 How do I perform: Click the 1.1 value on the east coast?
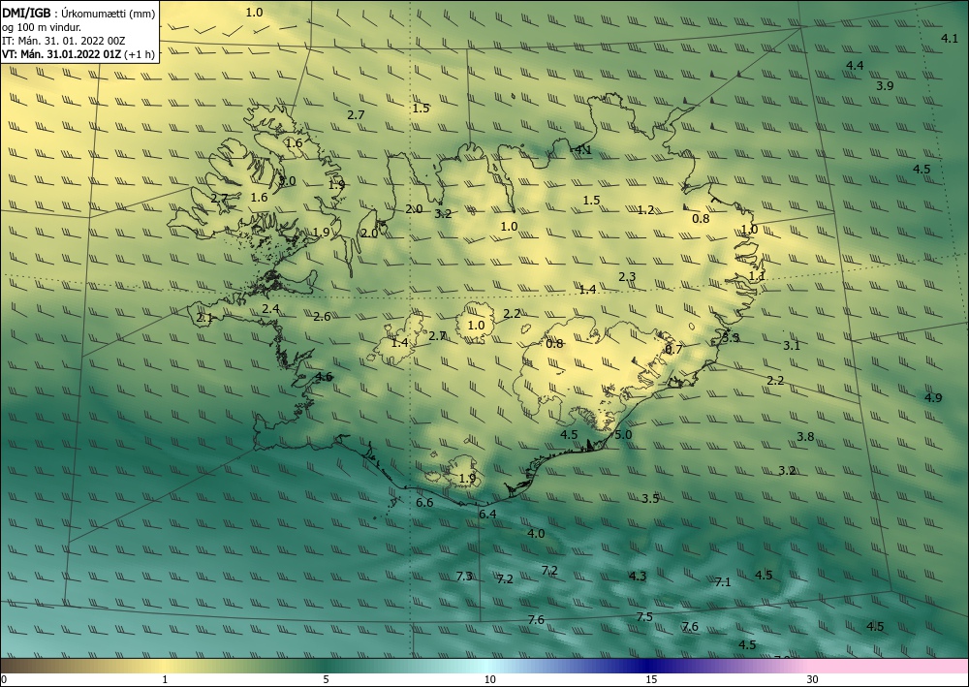pos(757,276)
